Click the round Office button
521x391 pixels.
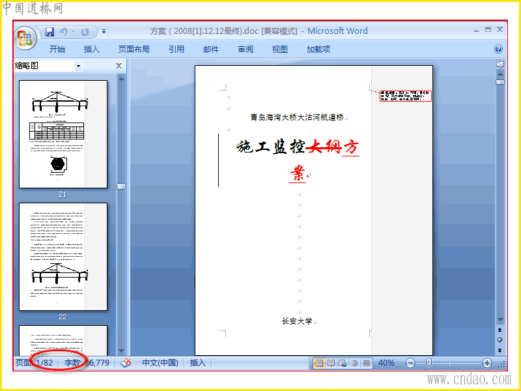(25, 38)
